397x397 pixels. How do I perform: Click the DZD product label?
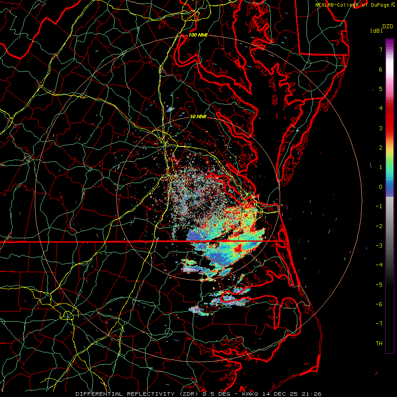click(388, 26)
